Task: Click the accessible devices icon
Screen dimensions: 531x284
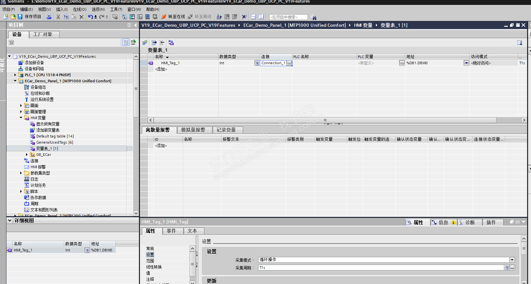Action: (219, 17)
